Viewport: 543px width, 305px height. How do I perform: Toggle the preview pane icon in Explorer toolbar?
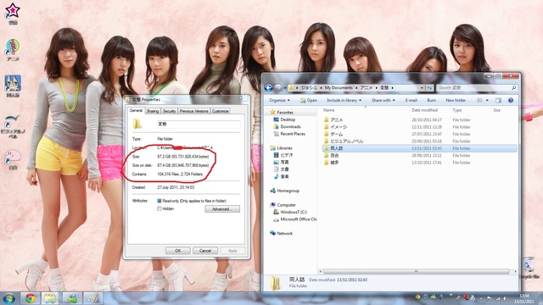click(498, 100)
